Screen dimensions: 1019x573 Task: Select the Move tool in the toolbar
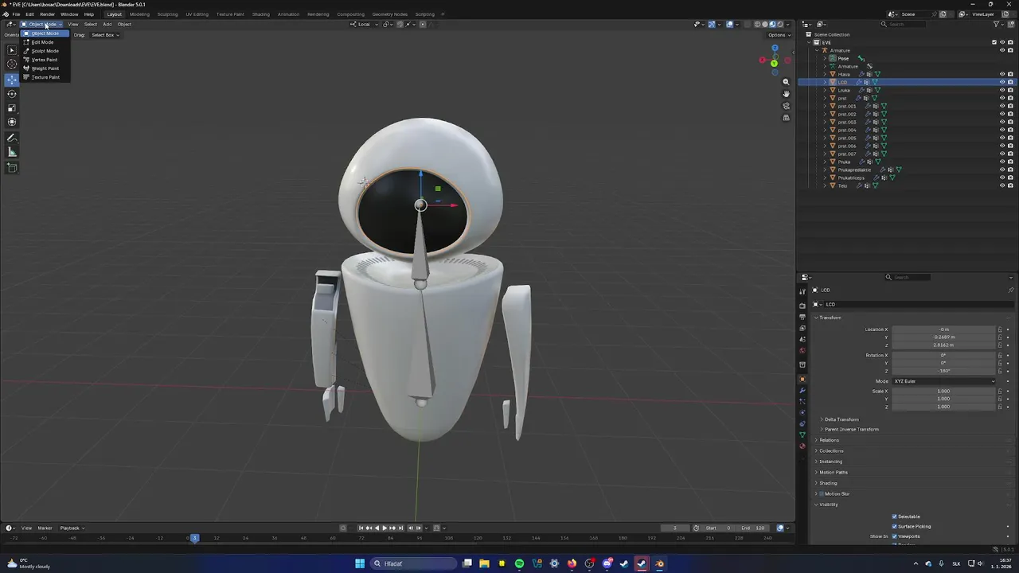[x=12, y=79]
